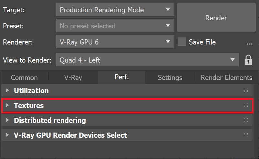Open the Preset dropdown list

tap(115, 25)
